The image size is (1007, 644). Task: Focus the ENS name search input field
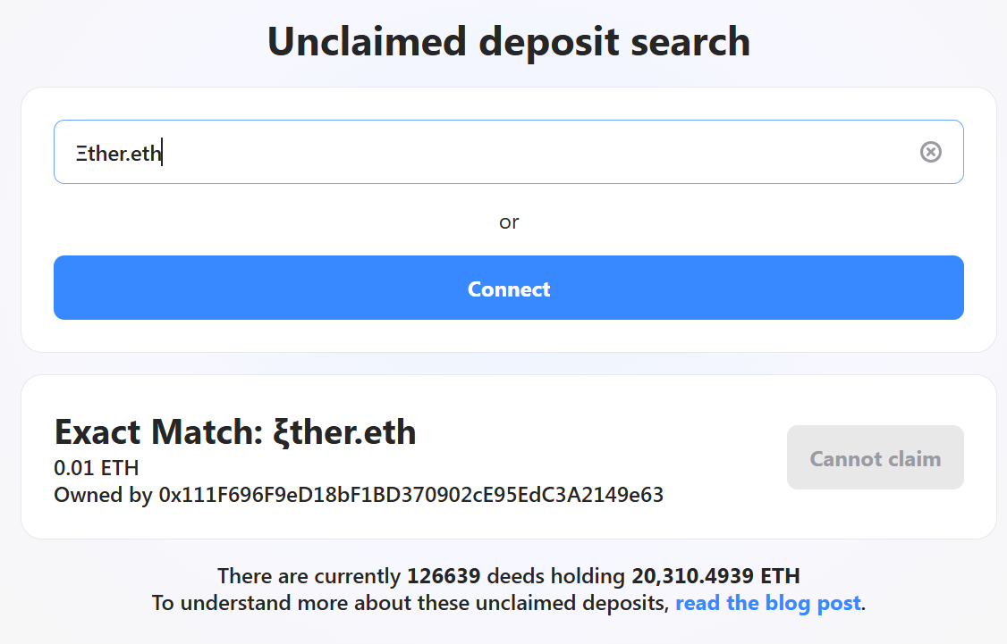point(537,152)
